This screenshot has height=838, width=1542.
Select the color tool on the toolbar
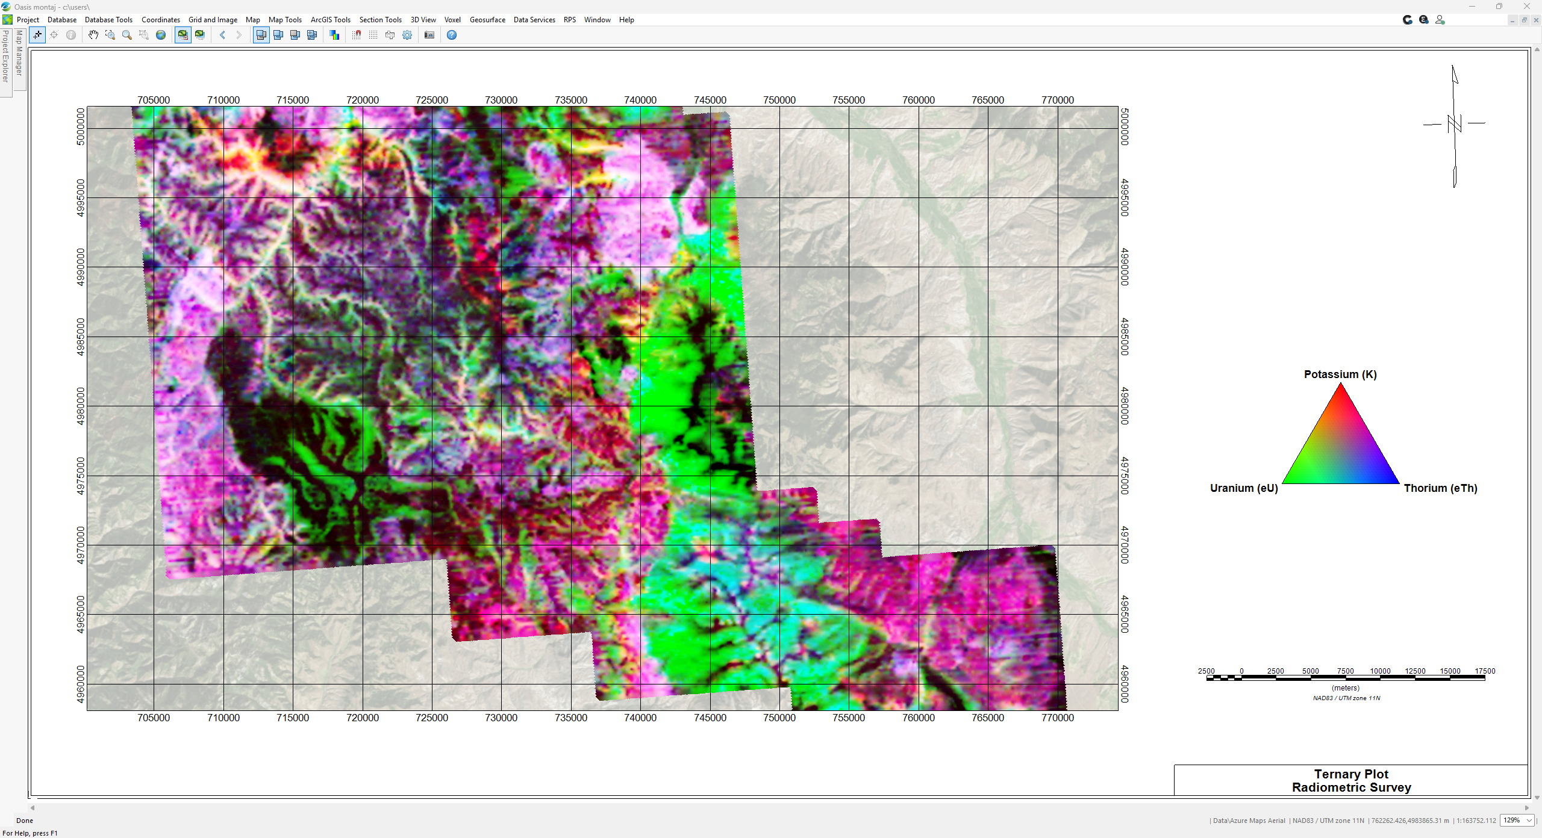tap(334, 35)
